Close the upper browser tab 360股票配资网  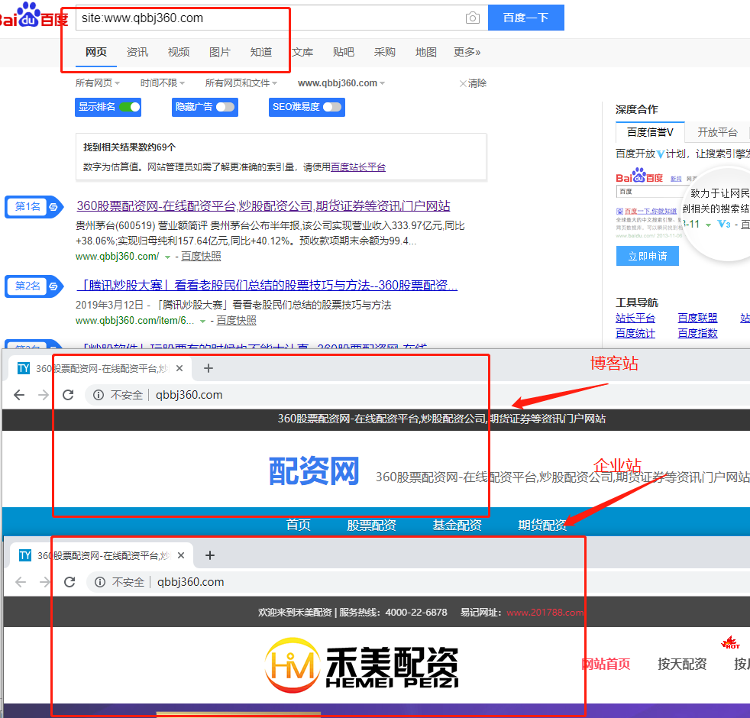[x=179, y=368]
